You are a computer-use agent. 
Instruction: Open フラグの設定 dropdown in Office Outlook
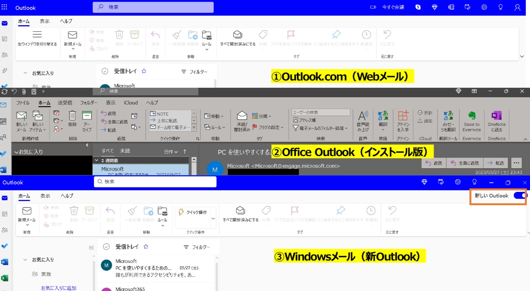(268, 127)
